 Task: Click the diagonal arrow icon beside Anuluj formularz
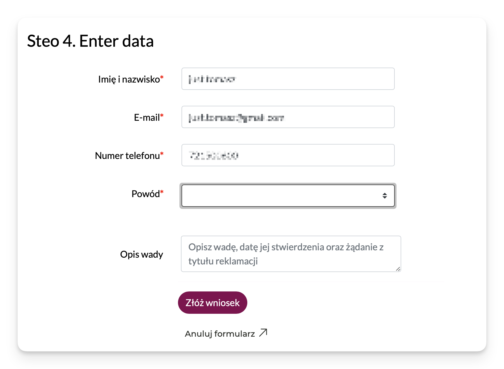pos(263,333)
